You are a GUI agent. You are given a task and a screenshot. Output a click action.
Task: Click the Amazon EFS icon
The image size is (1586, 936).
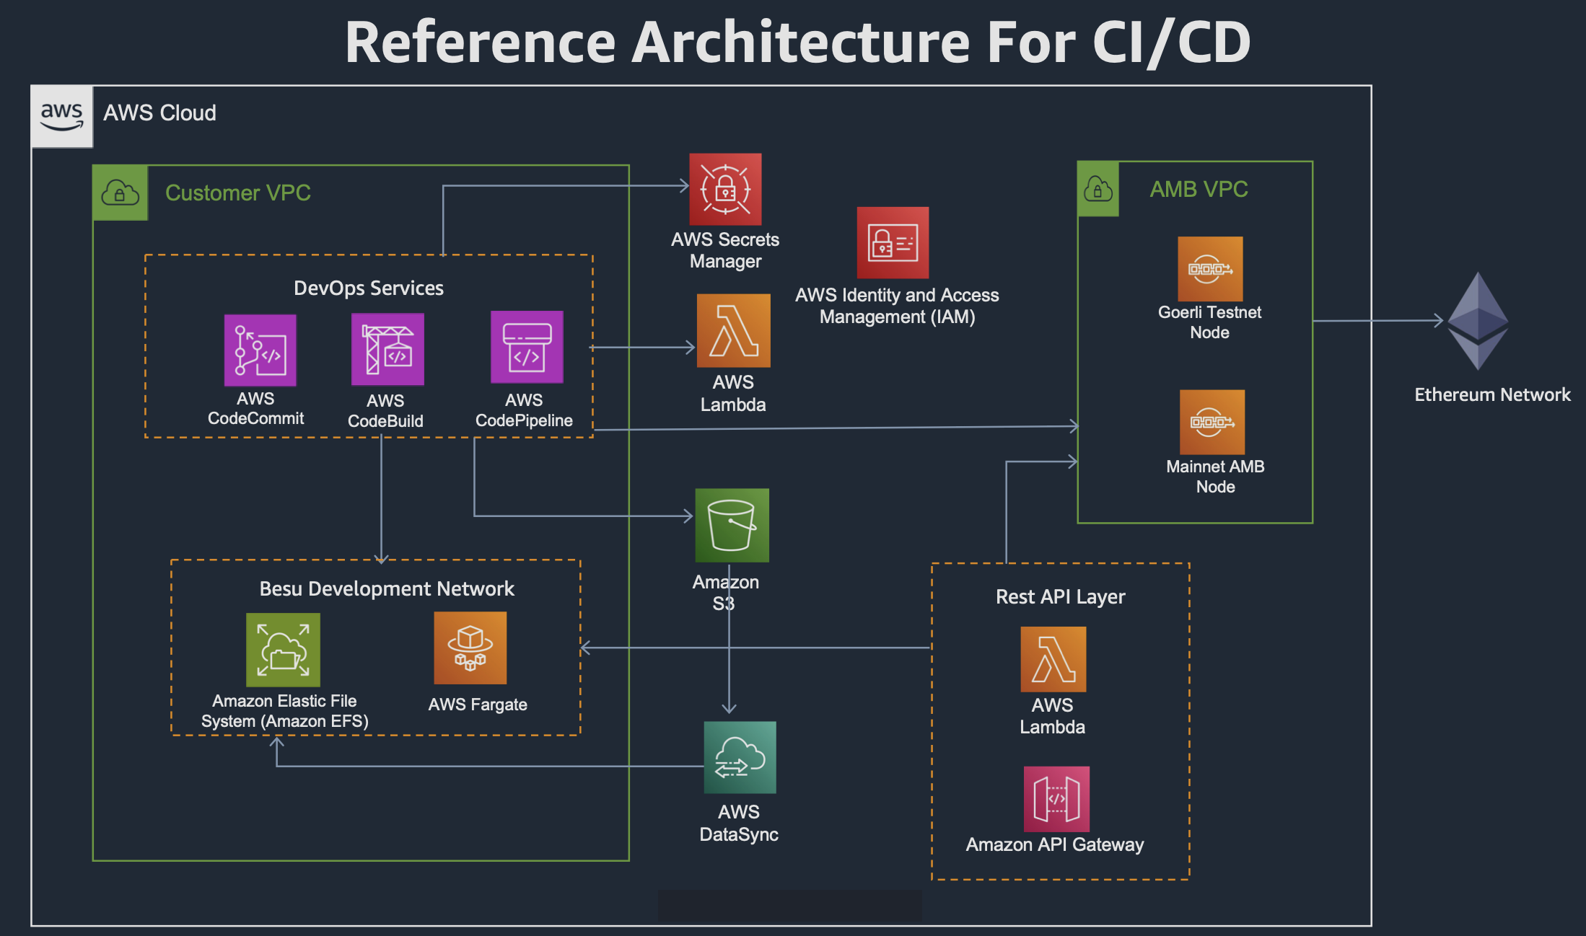point(283,650)
